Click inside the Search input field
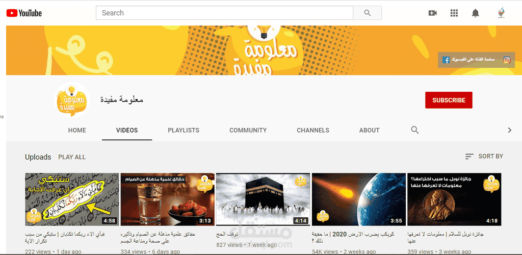 [x=224, y=13]
